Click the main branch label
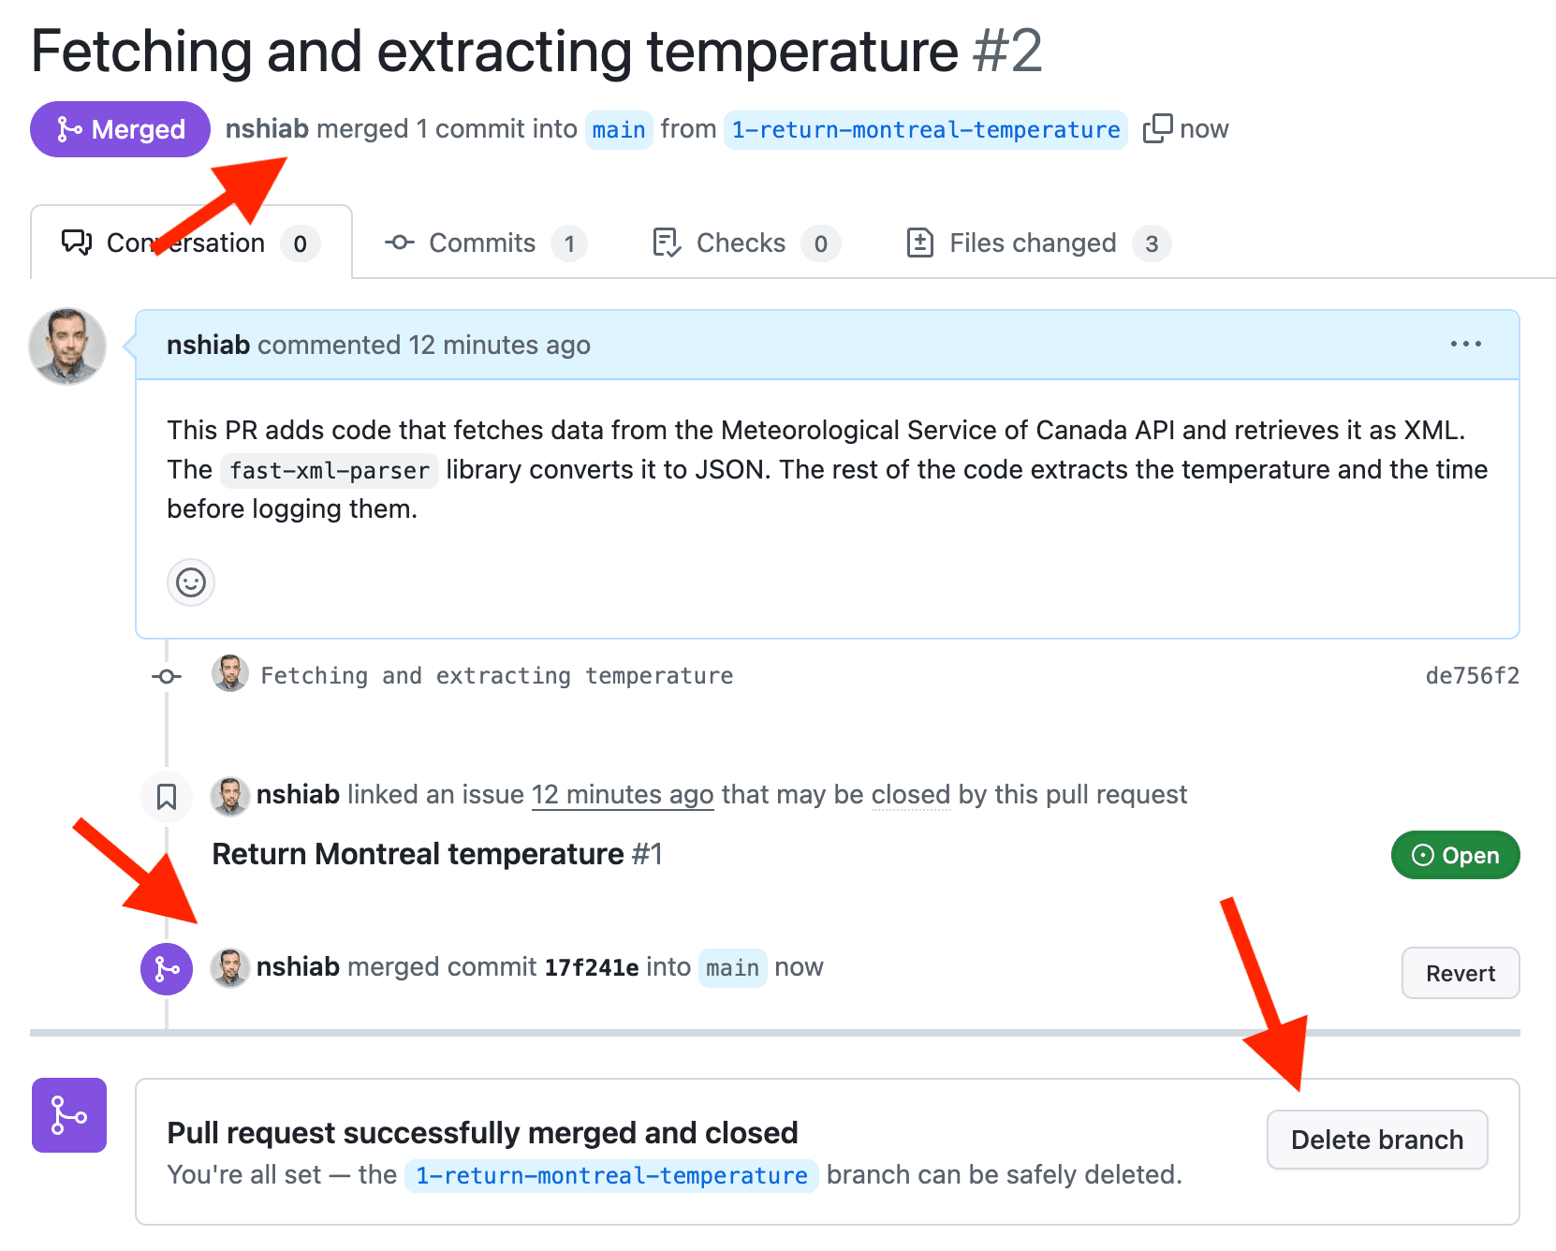 618,129
